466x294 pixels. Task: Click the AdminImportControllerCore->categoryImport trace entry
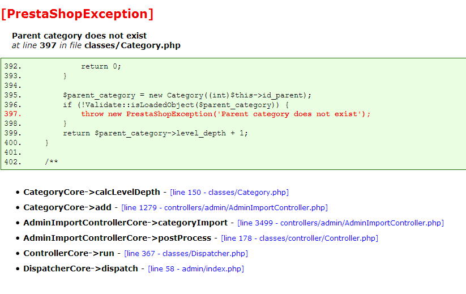125,223
